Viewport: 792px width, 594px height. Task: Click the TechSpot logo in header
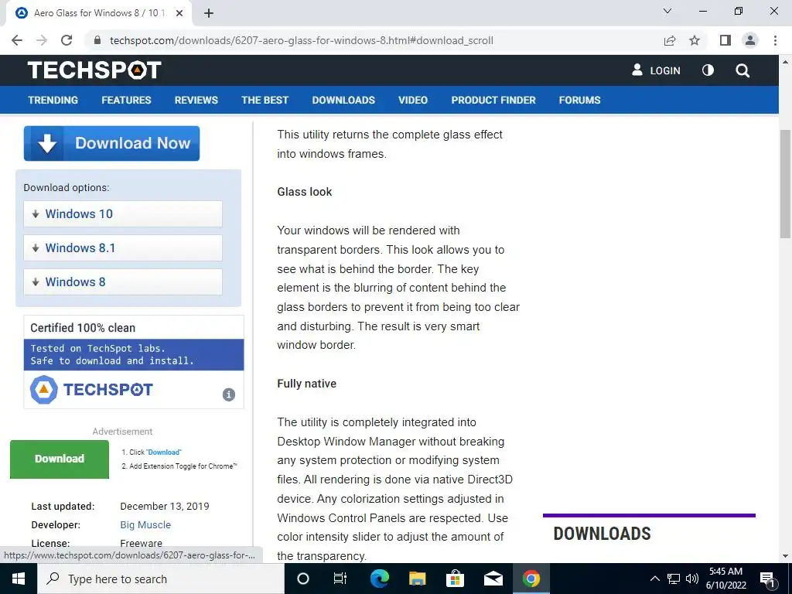(x=94, y=70)
